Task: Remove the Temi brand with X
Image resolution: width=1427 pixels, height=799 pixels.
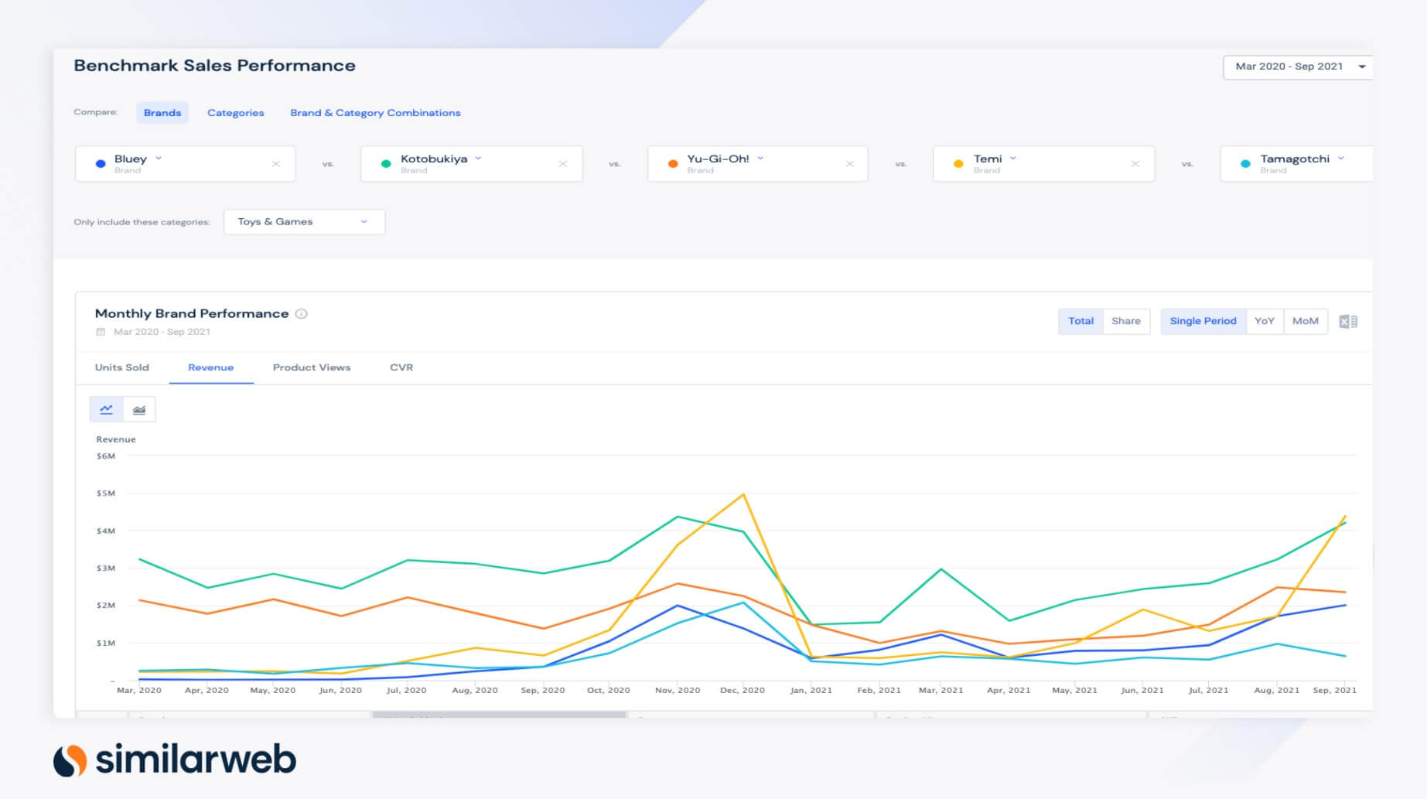Action: click(1135, 164)
